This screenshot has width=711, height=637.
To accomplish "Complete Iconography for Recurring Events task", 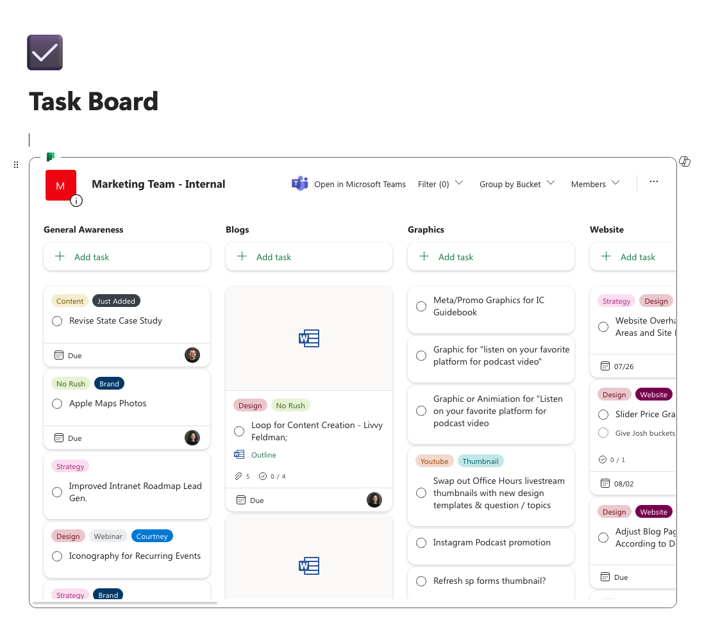I will (57, 556).
